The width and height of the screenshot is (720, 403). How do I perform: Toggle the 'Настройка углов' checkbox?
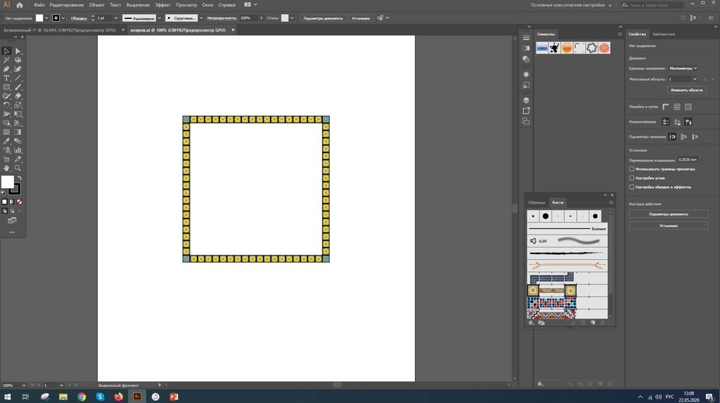[x=631, y=178]
